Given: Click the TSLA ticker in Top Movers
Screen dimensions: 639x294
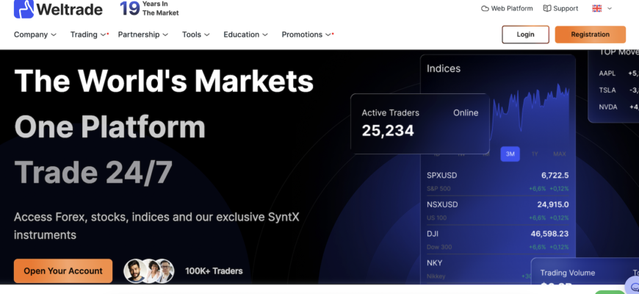Looking at the screenshot, I should pyautogui.click(x=607, y=90).
